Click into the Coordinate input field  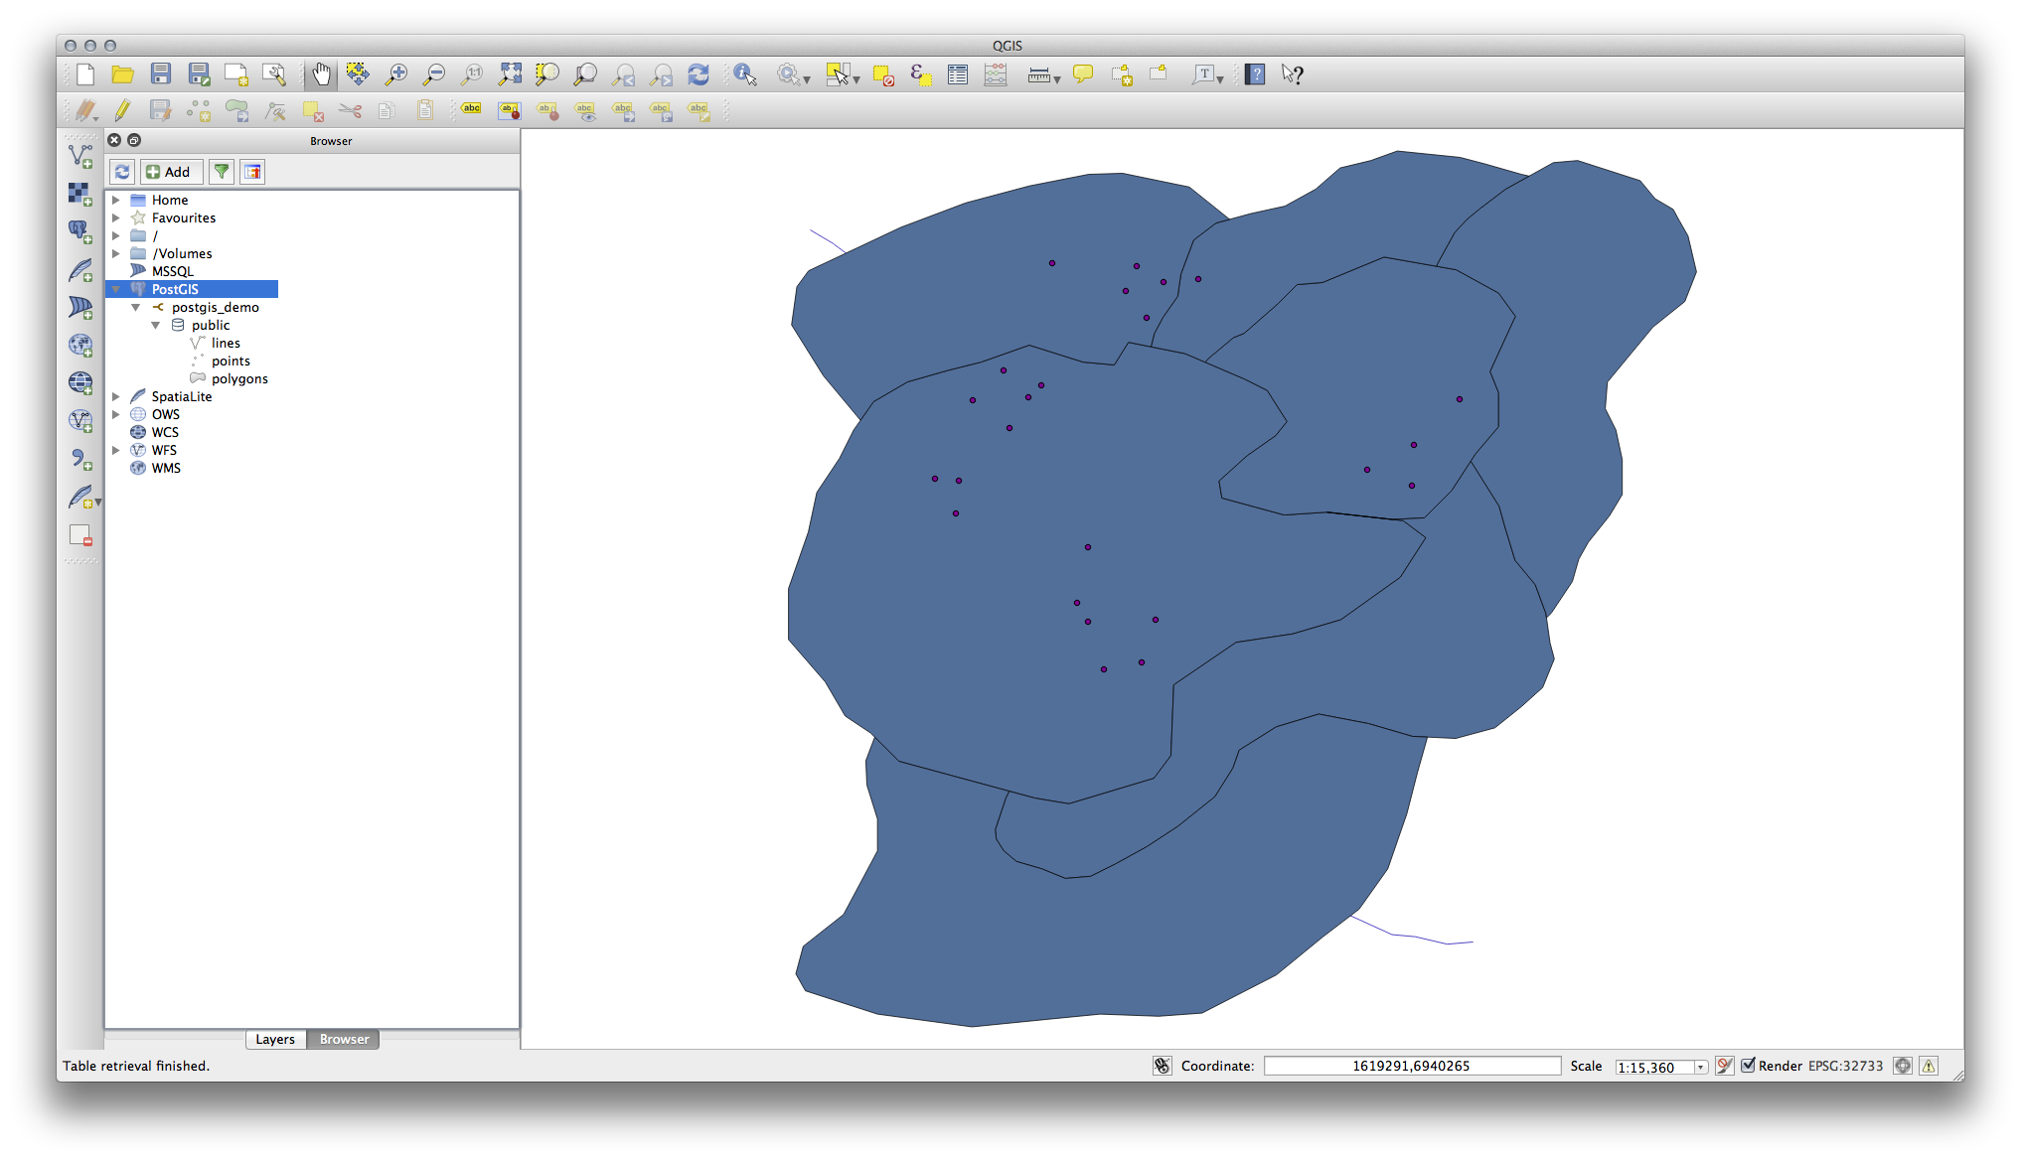pyautogui.click(x=1411, y=1066)
